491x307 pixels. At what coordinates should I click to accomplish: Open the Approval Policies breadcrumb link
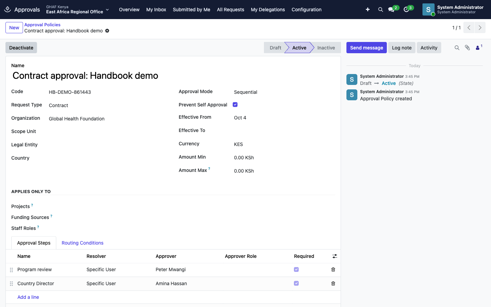coord(42,25)
